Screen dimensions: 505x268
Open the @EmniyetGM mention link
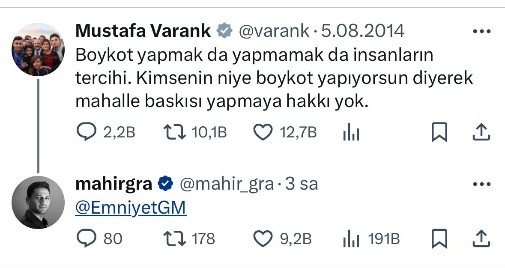tap(131, 208)
